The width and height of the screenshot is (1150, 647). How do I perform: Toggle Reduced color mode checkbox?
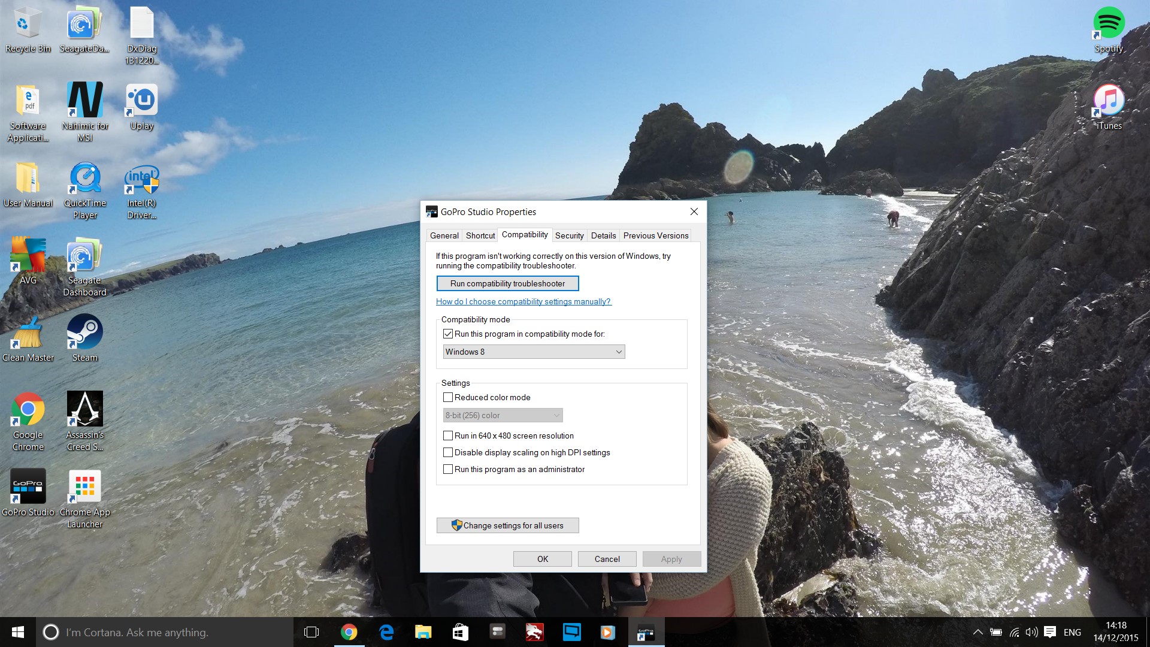448,397
